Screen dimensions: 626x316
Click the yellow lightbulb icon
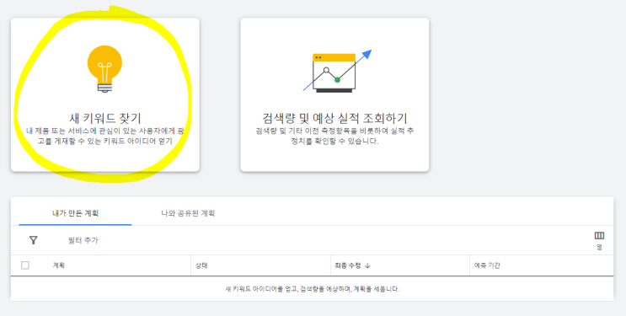[104, 69]
